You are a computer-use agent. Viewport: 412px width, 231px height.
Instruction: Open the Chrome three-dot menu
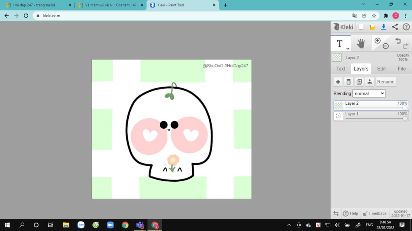(x=406, y=16)
